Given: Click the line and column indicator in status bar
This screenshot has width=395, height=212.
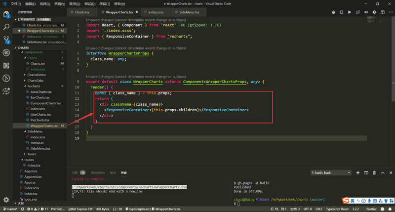Looking at the screenshot, I should point(278,209).
